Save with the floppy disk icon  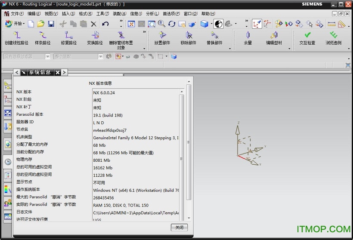(x=51, y=24)
